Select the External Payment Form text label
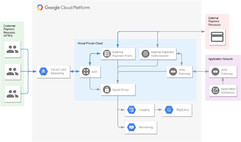This screenshot has height=142, width=241. [x=122, y=54]
